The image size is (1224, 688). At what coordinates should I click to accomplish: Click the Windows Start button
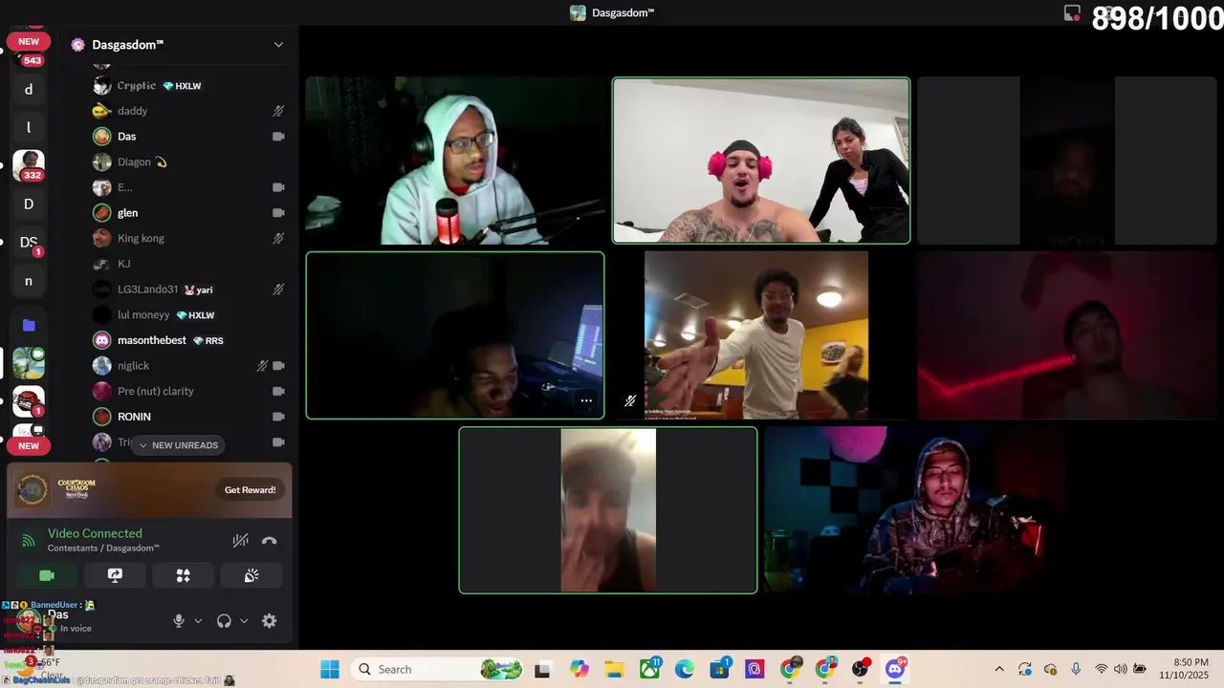point(330,669)
